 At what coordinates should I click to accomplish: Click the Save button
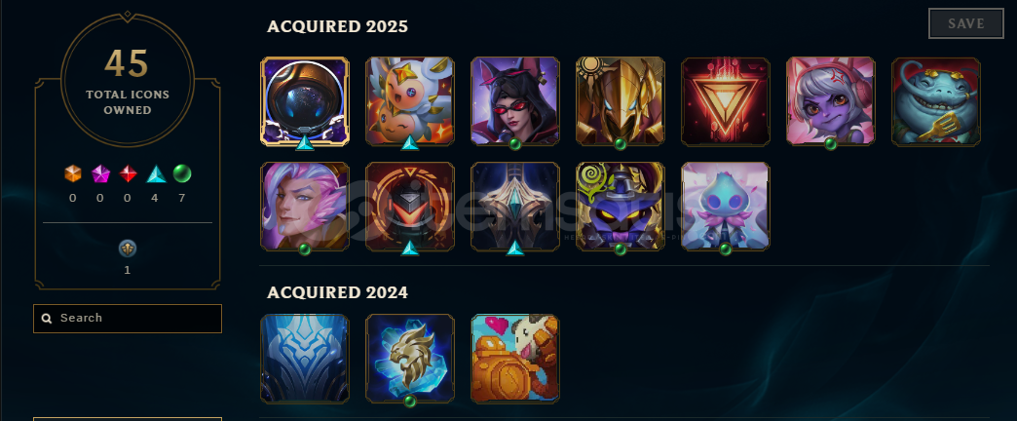coord(965,24)
